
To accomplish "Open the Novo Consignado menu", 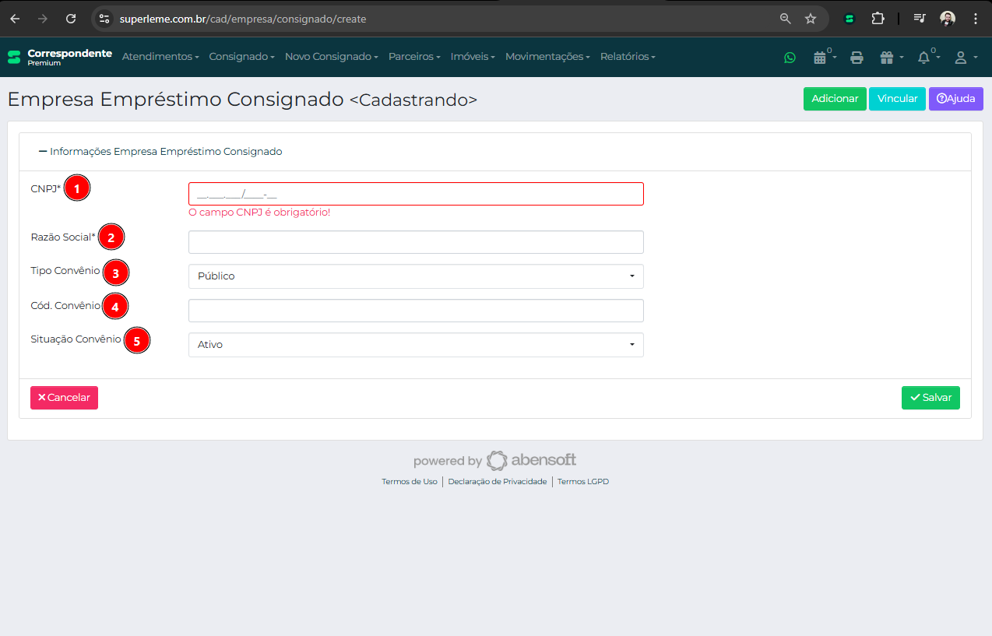I will (x=331, y=57).
